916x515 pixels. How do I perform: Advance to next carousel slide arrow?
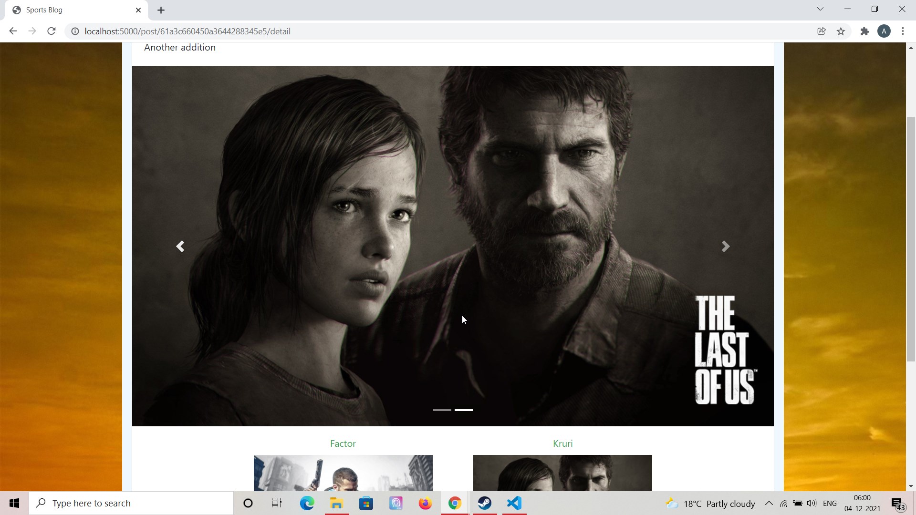coord(725,247)
